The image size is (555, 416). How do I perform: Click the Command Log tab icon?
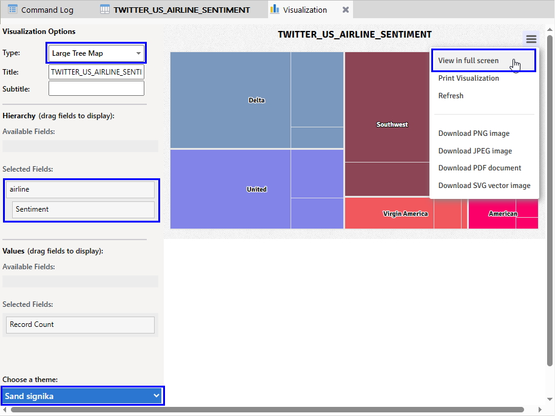[12, 10]
